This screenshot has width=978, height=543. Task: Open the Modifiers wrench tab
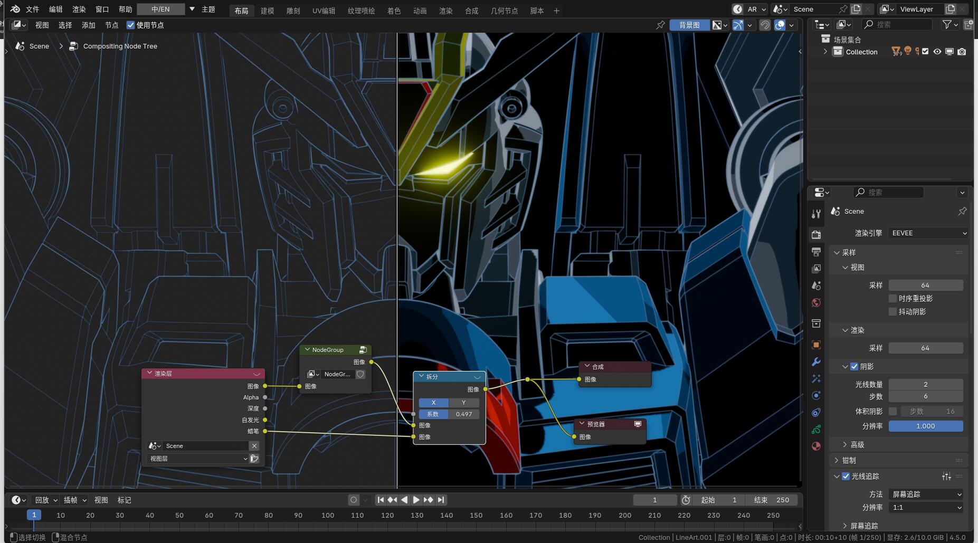[x=816, y=361]
